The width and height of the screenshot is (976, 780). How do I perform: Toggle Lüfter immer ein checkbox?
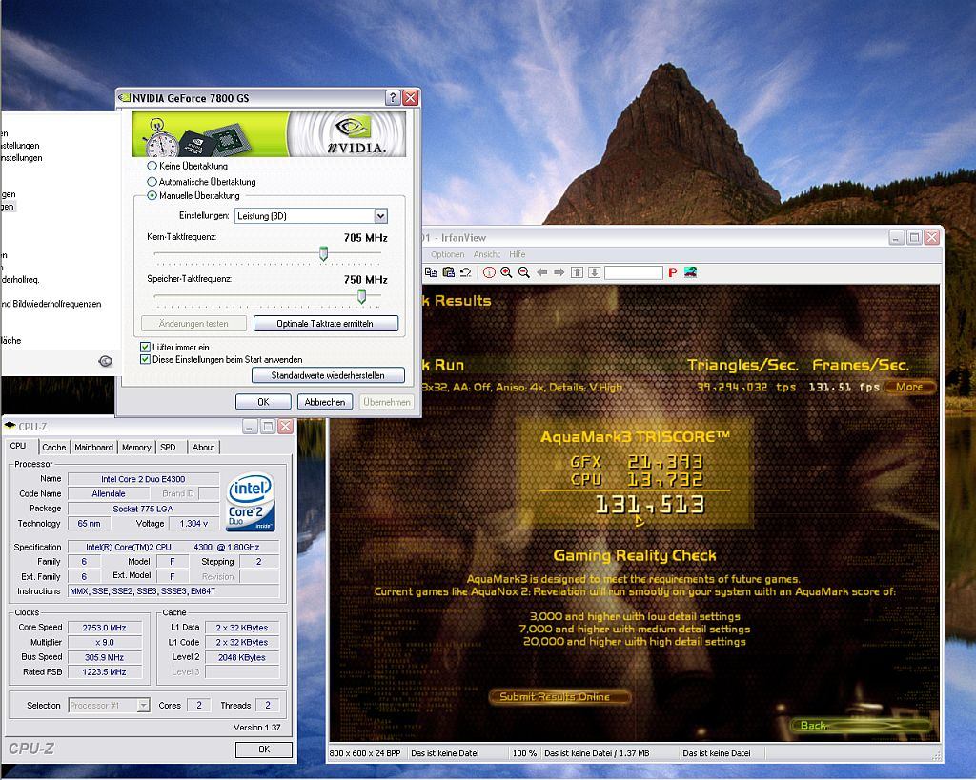[x=145, y=347]
